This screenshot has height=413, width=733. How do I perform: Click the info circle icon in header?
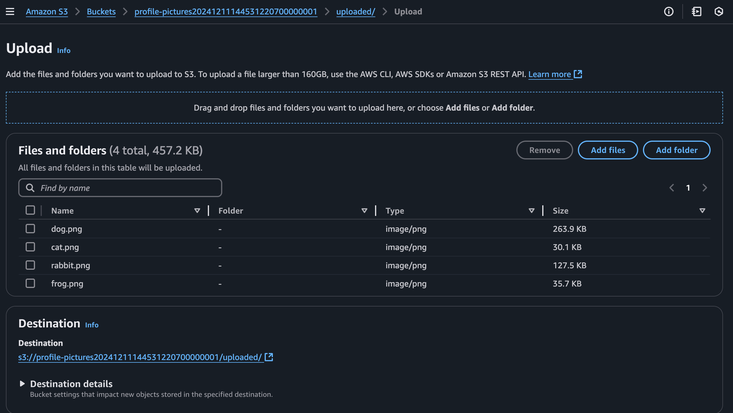tap(669, 11)
